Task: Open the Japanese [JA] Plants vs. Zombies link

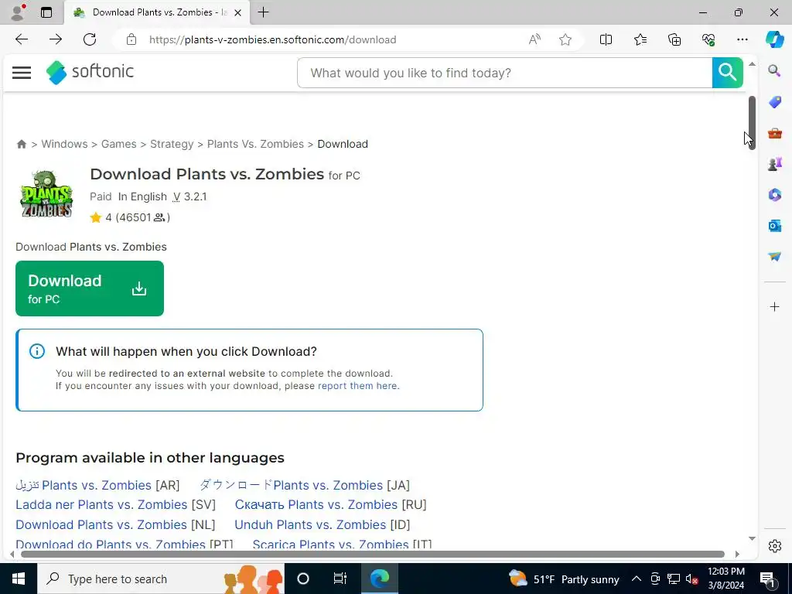Action: tap(305, 485)
